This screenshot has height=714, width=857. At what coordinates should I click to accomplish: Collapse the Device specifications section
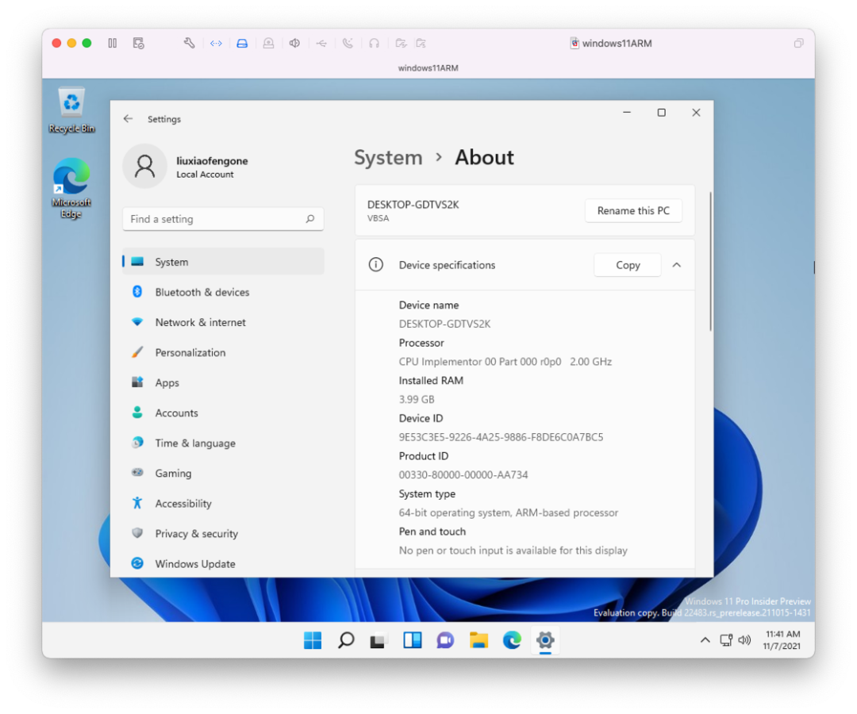[676, 265]
